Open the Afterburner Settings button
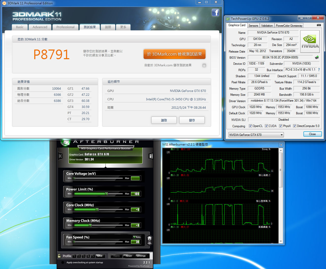 pyautogui.click(x=141, y=256)
